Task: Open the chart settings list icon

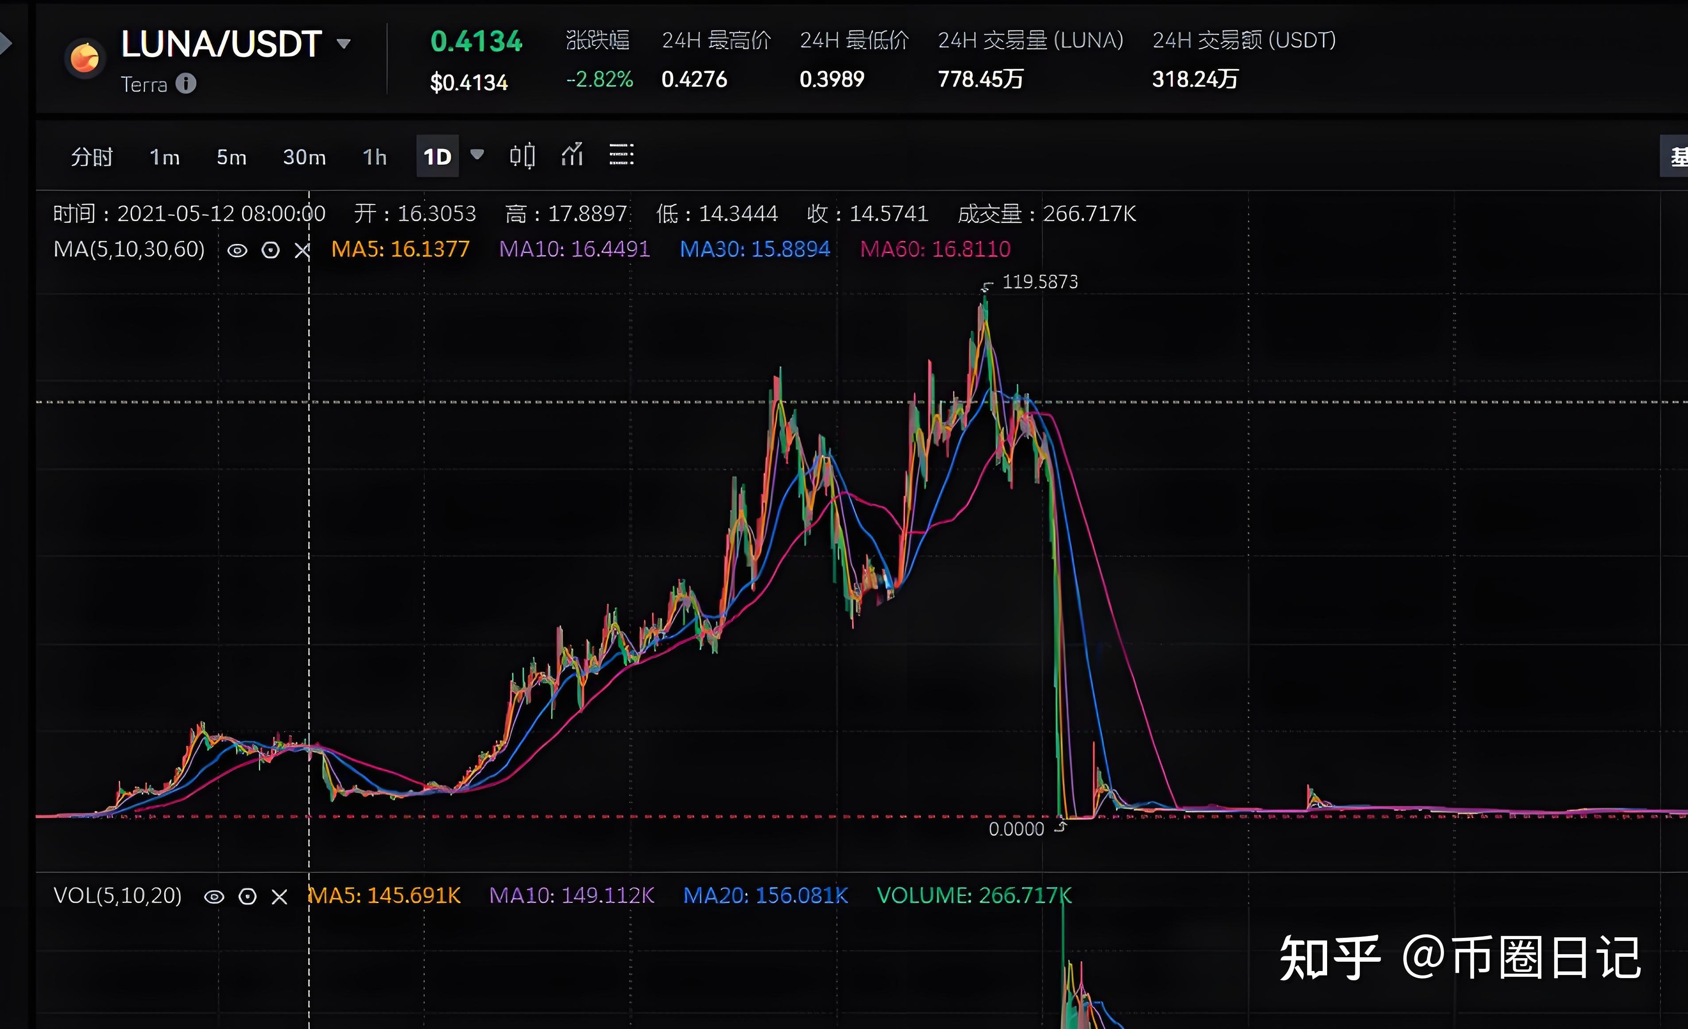Action: click(621, 155)
